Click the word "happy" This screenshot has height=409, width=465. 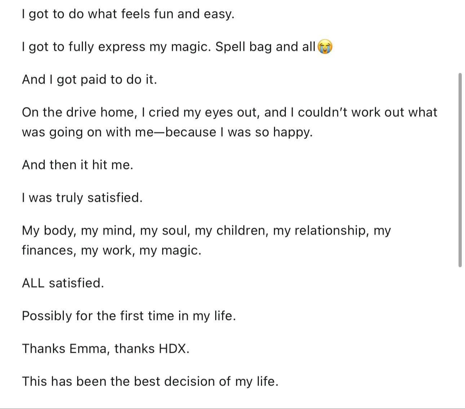291,132
